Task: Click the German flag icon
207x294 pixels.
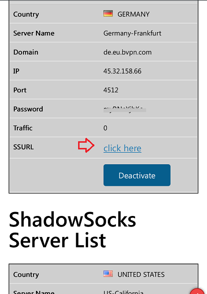Action: (x=108, y=13)
